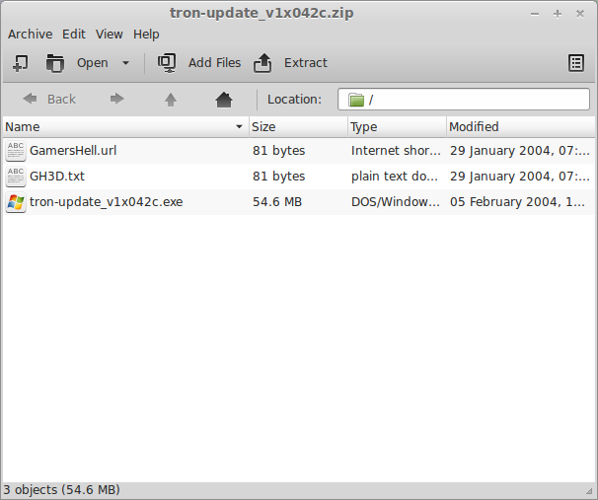Click the 05 February 2004 modified cell
598x500 pixels.
[x=517, y=201]
